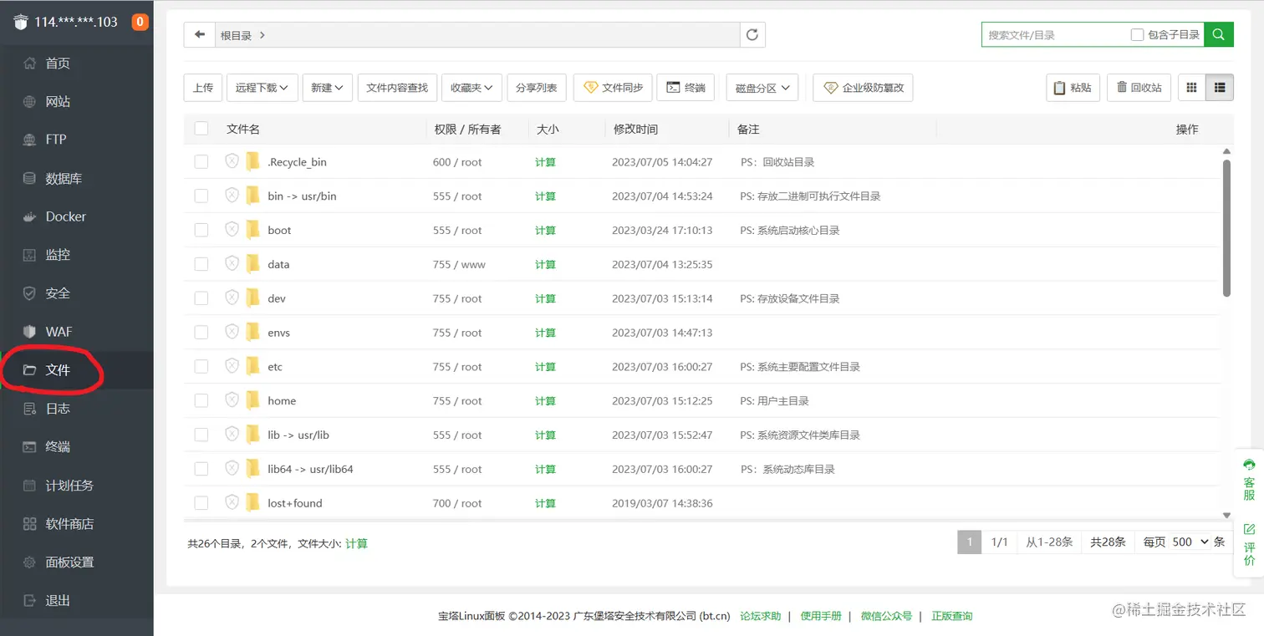The image size is (1264, 636).
Task: Select the envs row checkbox
Action: (201, 333)
